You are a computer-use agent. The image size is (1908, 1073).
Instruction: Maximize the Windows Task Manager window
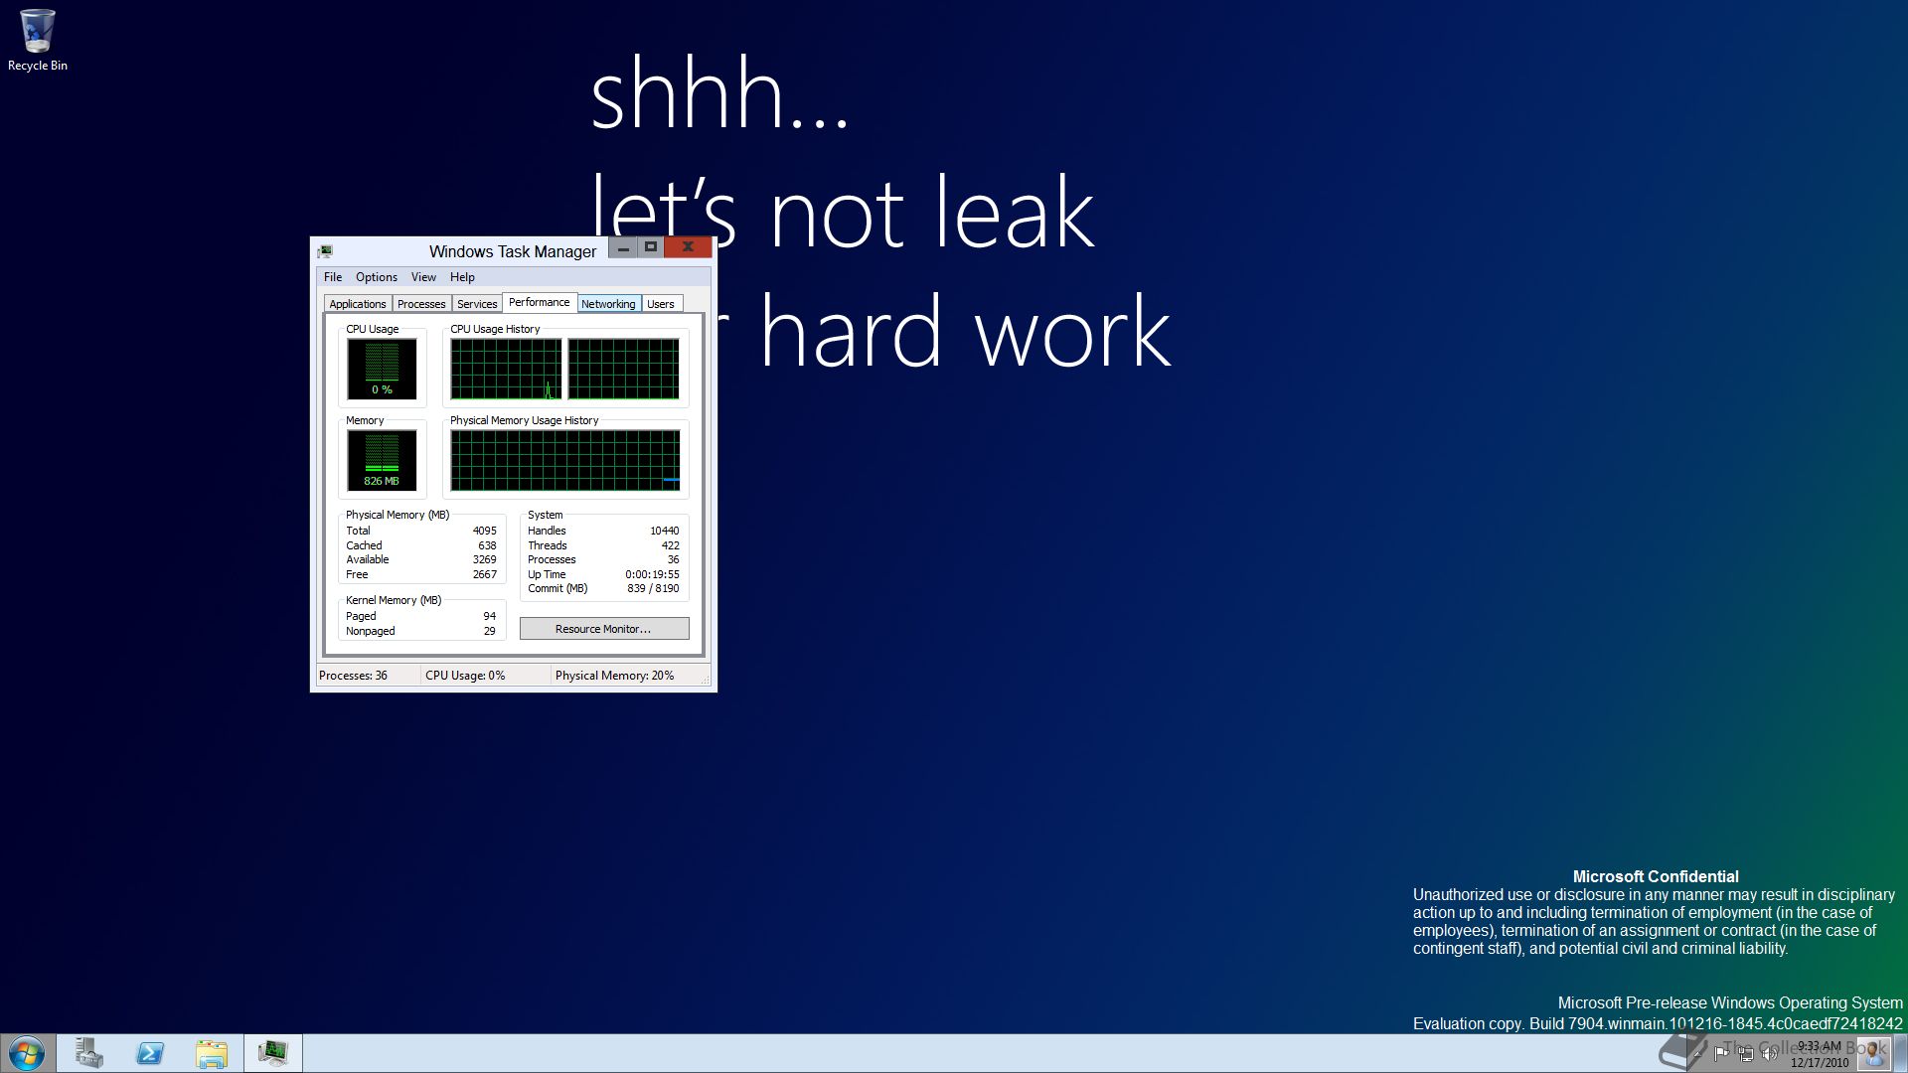coord(651,247)
